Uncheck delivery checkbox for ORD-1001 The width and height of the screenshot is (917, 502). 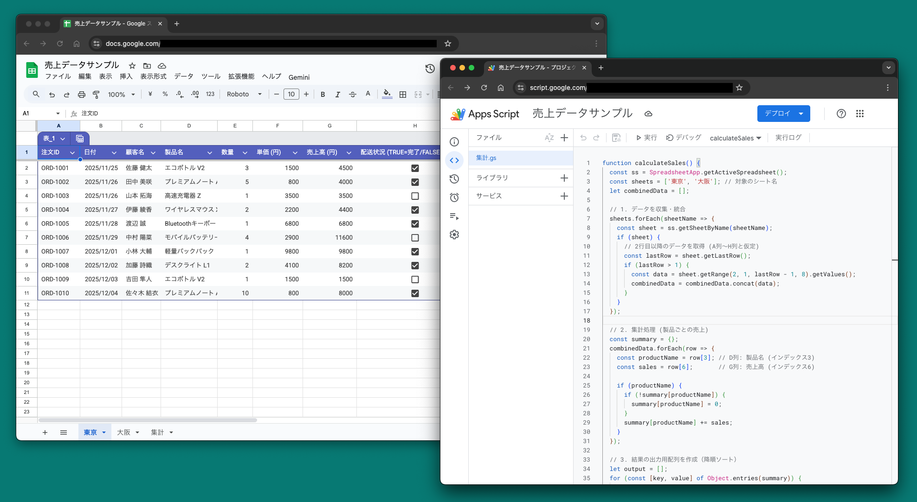415,168
